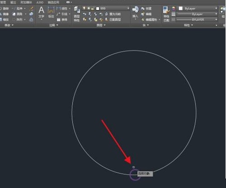
Task: Open the BYLAYER linetype dropdown
Action: click(x=216, y=19)
